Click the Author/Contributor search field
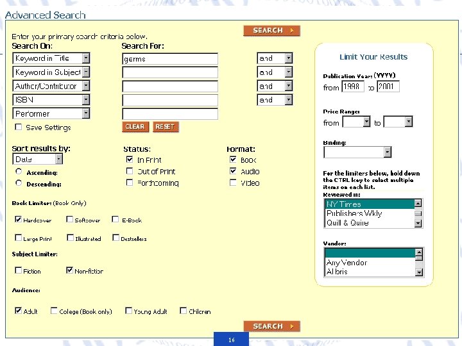Screen dimensions: 462x346 170,86
